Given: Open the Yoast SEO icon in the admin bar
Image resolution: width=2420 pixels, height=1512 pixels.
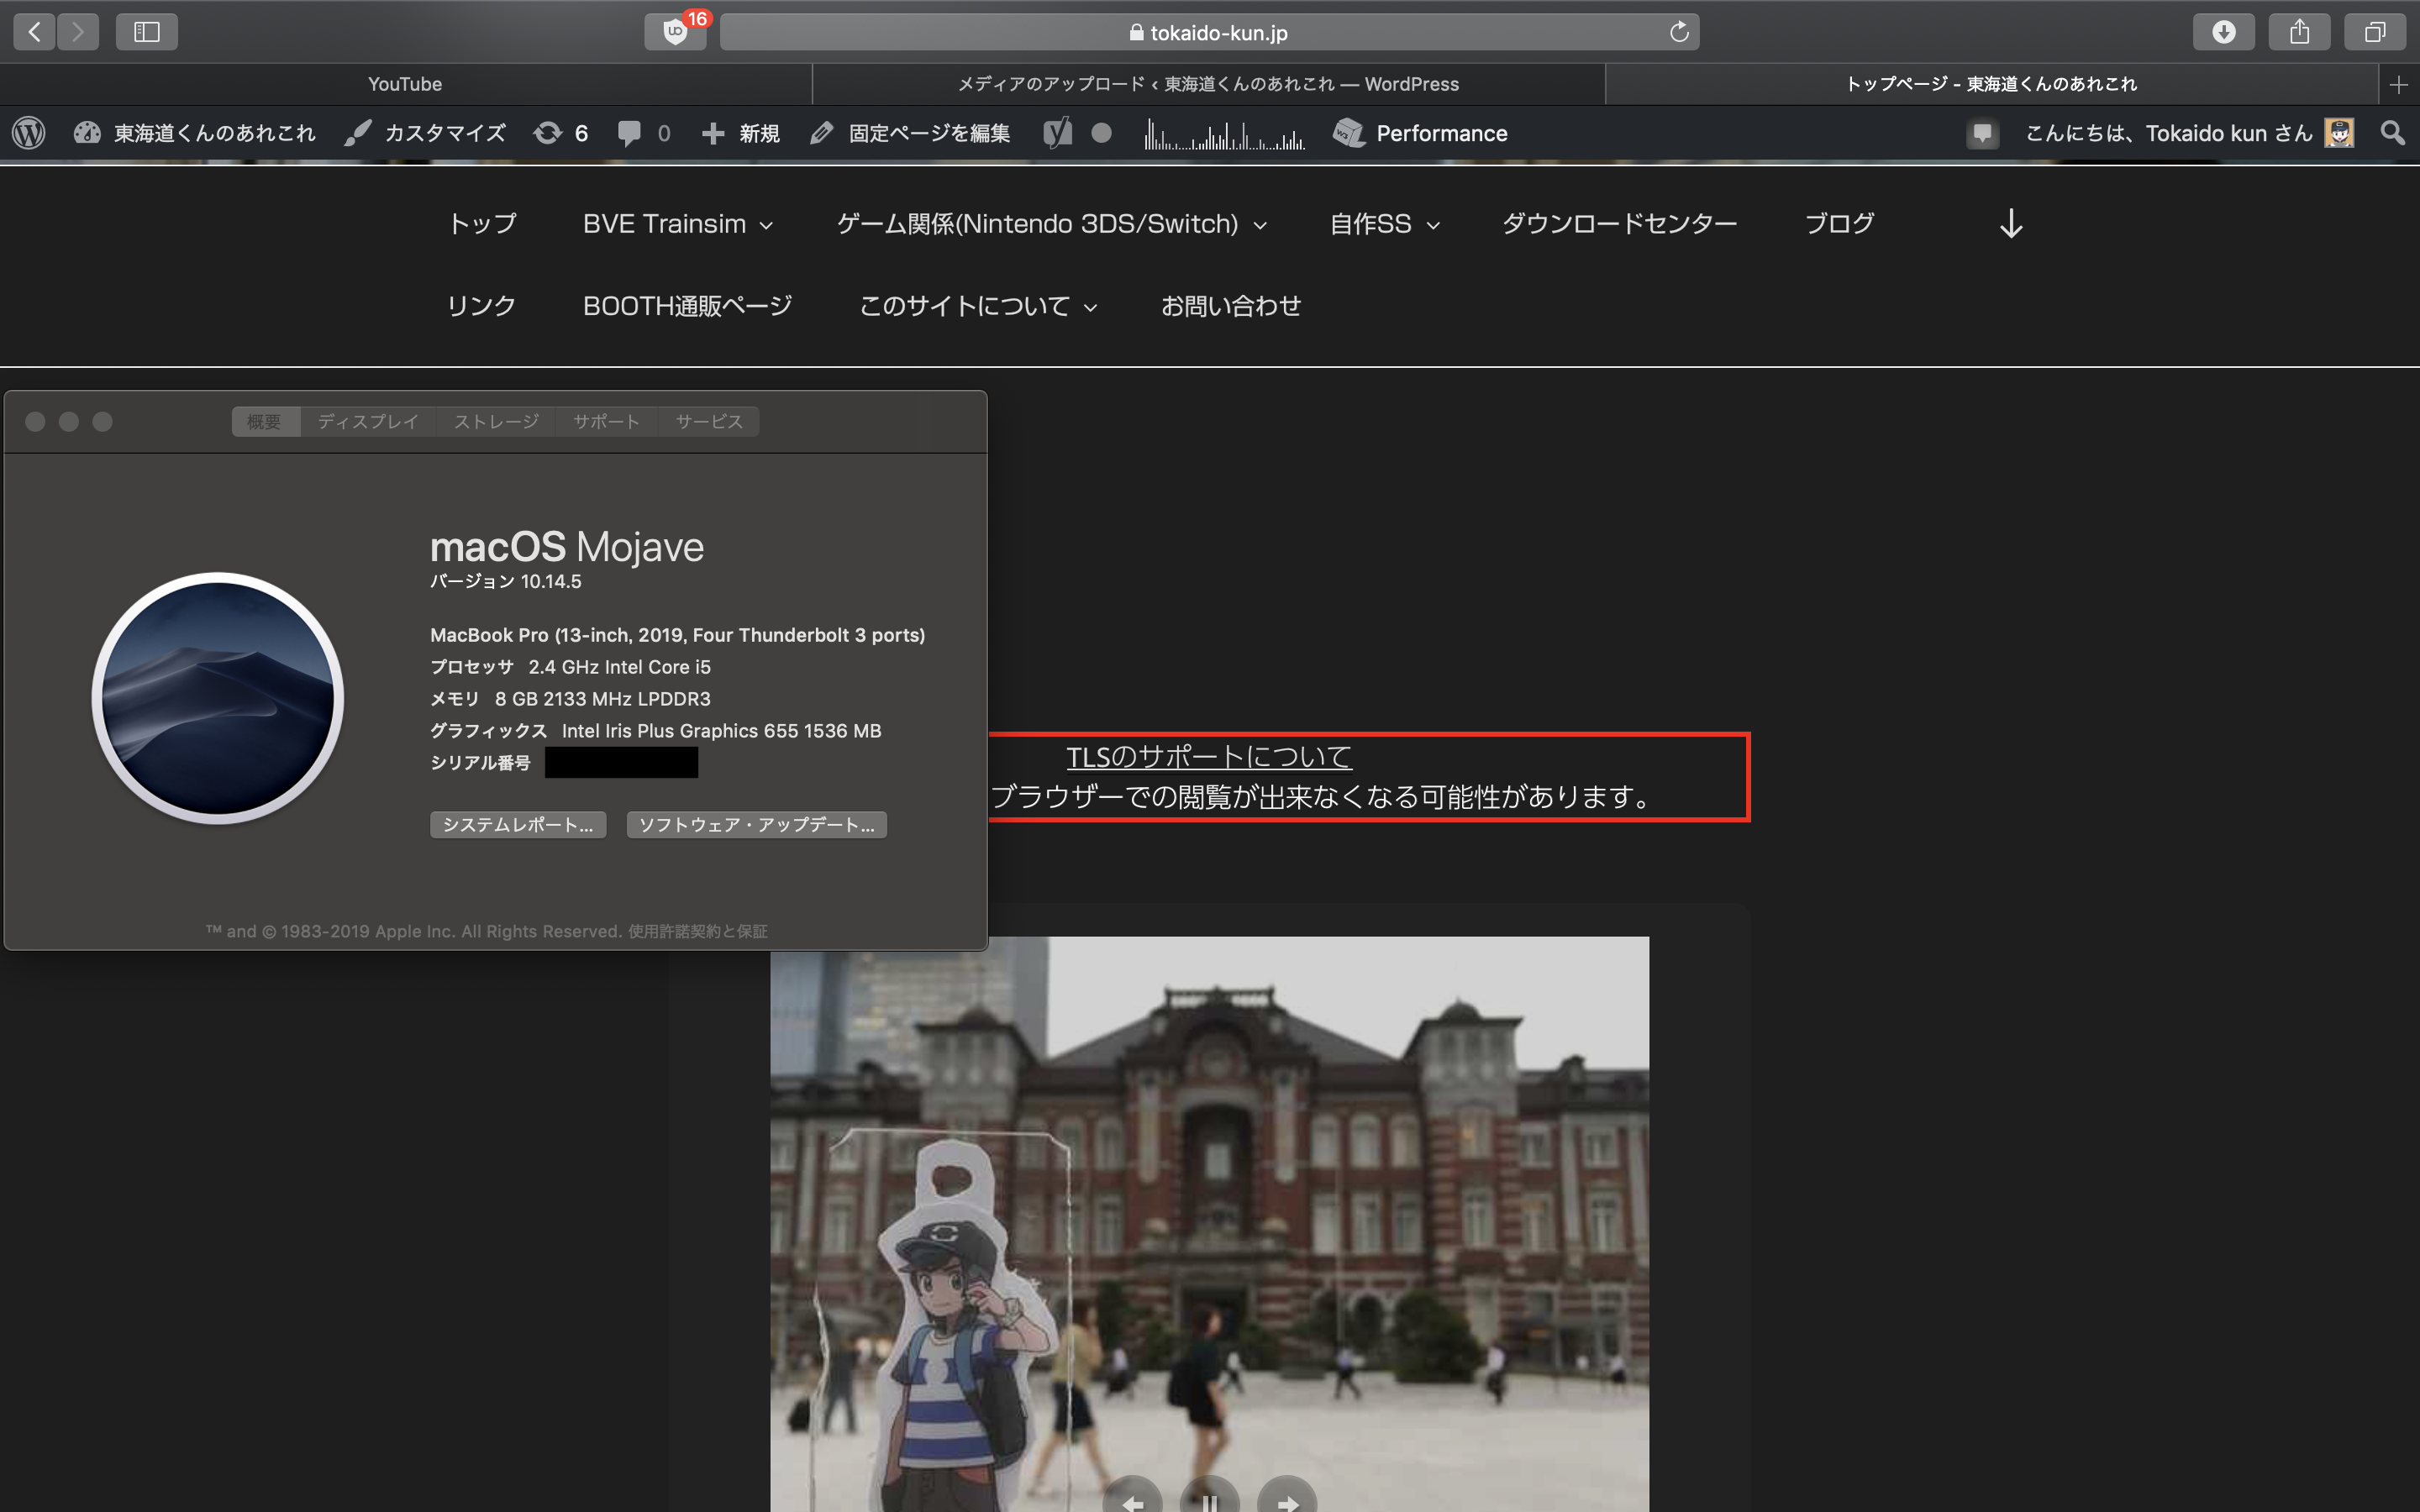Looking at the screenshot, I should coord(1057,133).
